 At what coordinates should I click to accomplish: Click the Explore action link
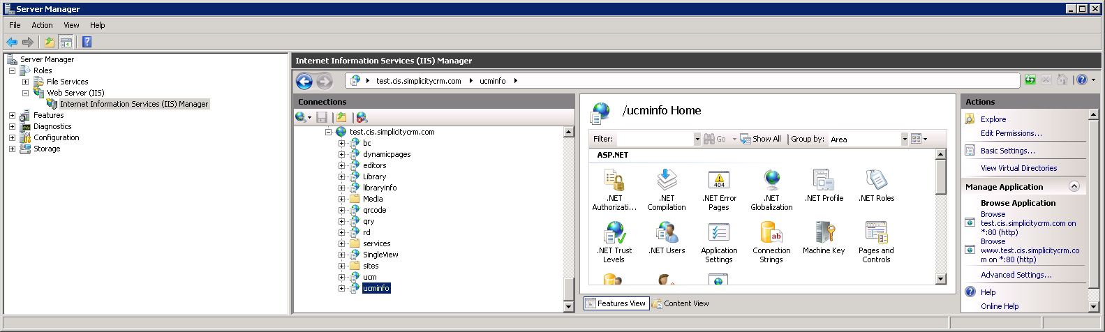click(993, 119)
